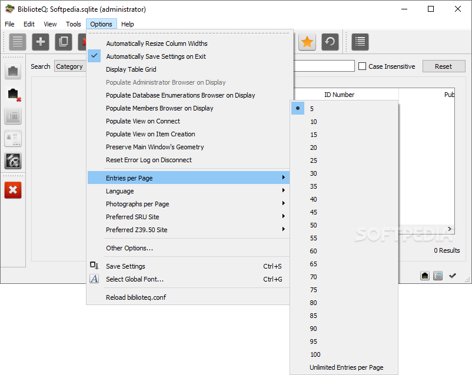472x375 pixels.
Task: Select 100 entries per page
Action: point(344,354)
